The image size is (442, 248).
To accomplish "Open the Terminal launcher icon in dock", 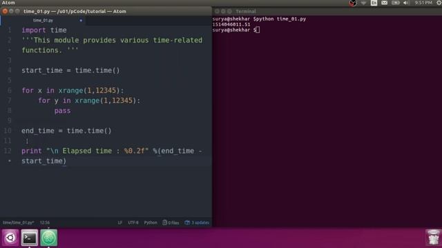I will (30, 238).
